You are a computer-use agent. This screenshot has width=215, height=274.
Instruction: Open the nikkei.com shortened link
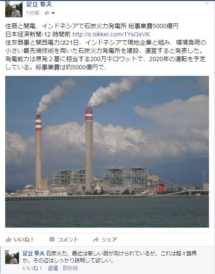coord(111,34)
